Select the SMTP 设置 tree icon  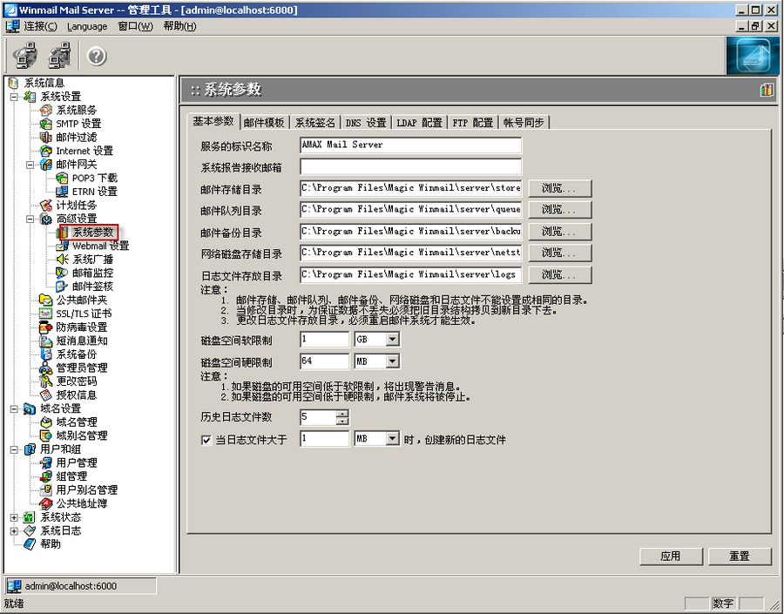point(47,124)
